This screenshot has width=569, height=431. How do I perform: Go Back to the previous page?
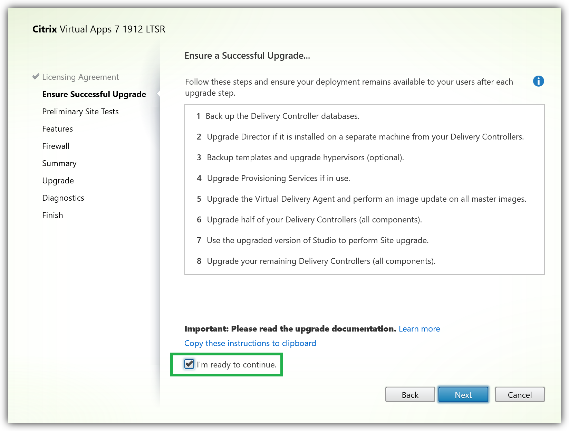pos(410,394)
